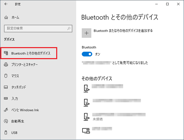Click the search magnifier icon
Viewport: 184px width, 140px height.
click(x=69, y=28)
